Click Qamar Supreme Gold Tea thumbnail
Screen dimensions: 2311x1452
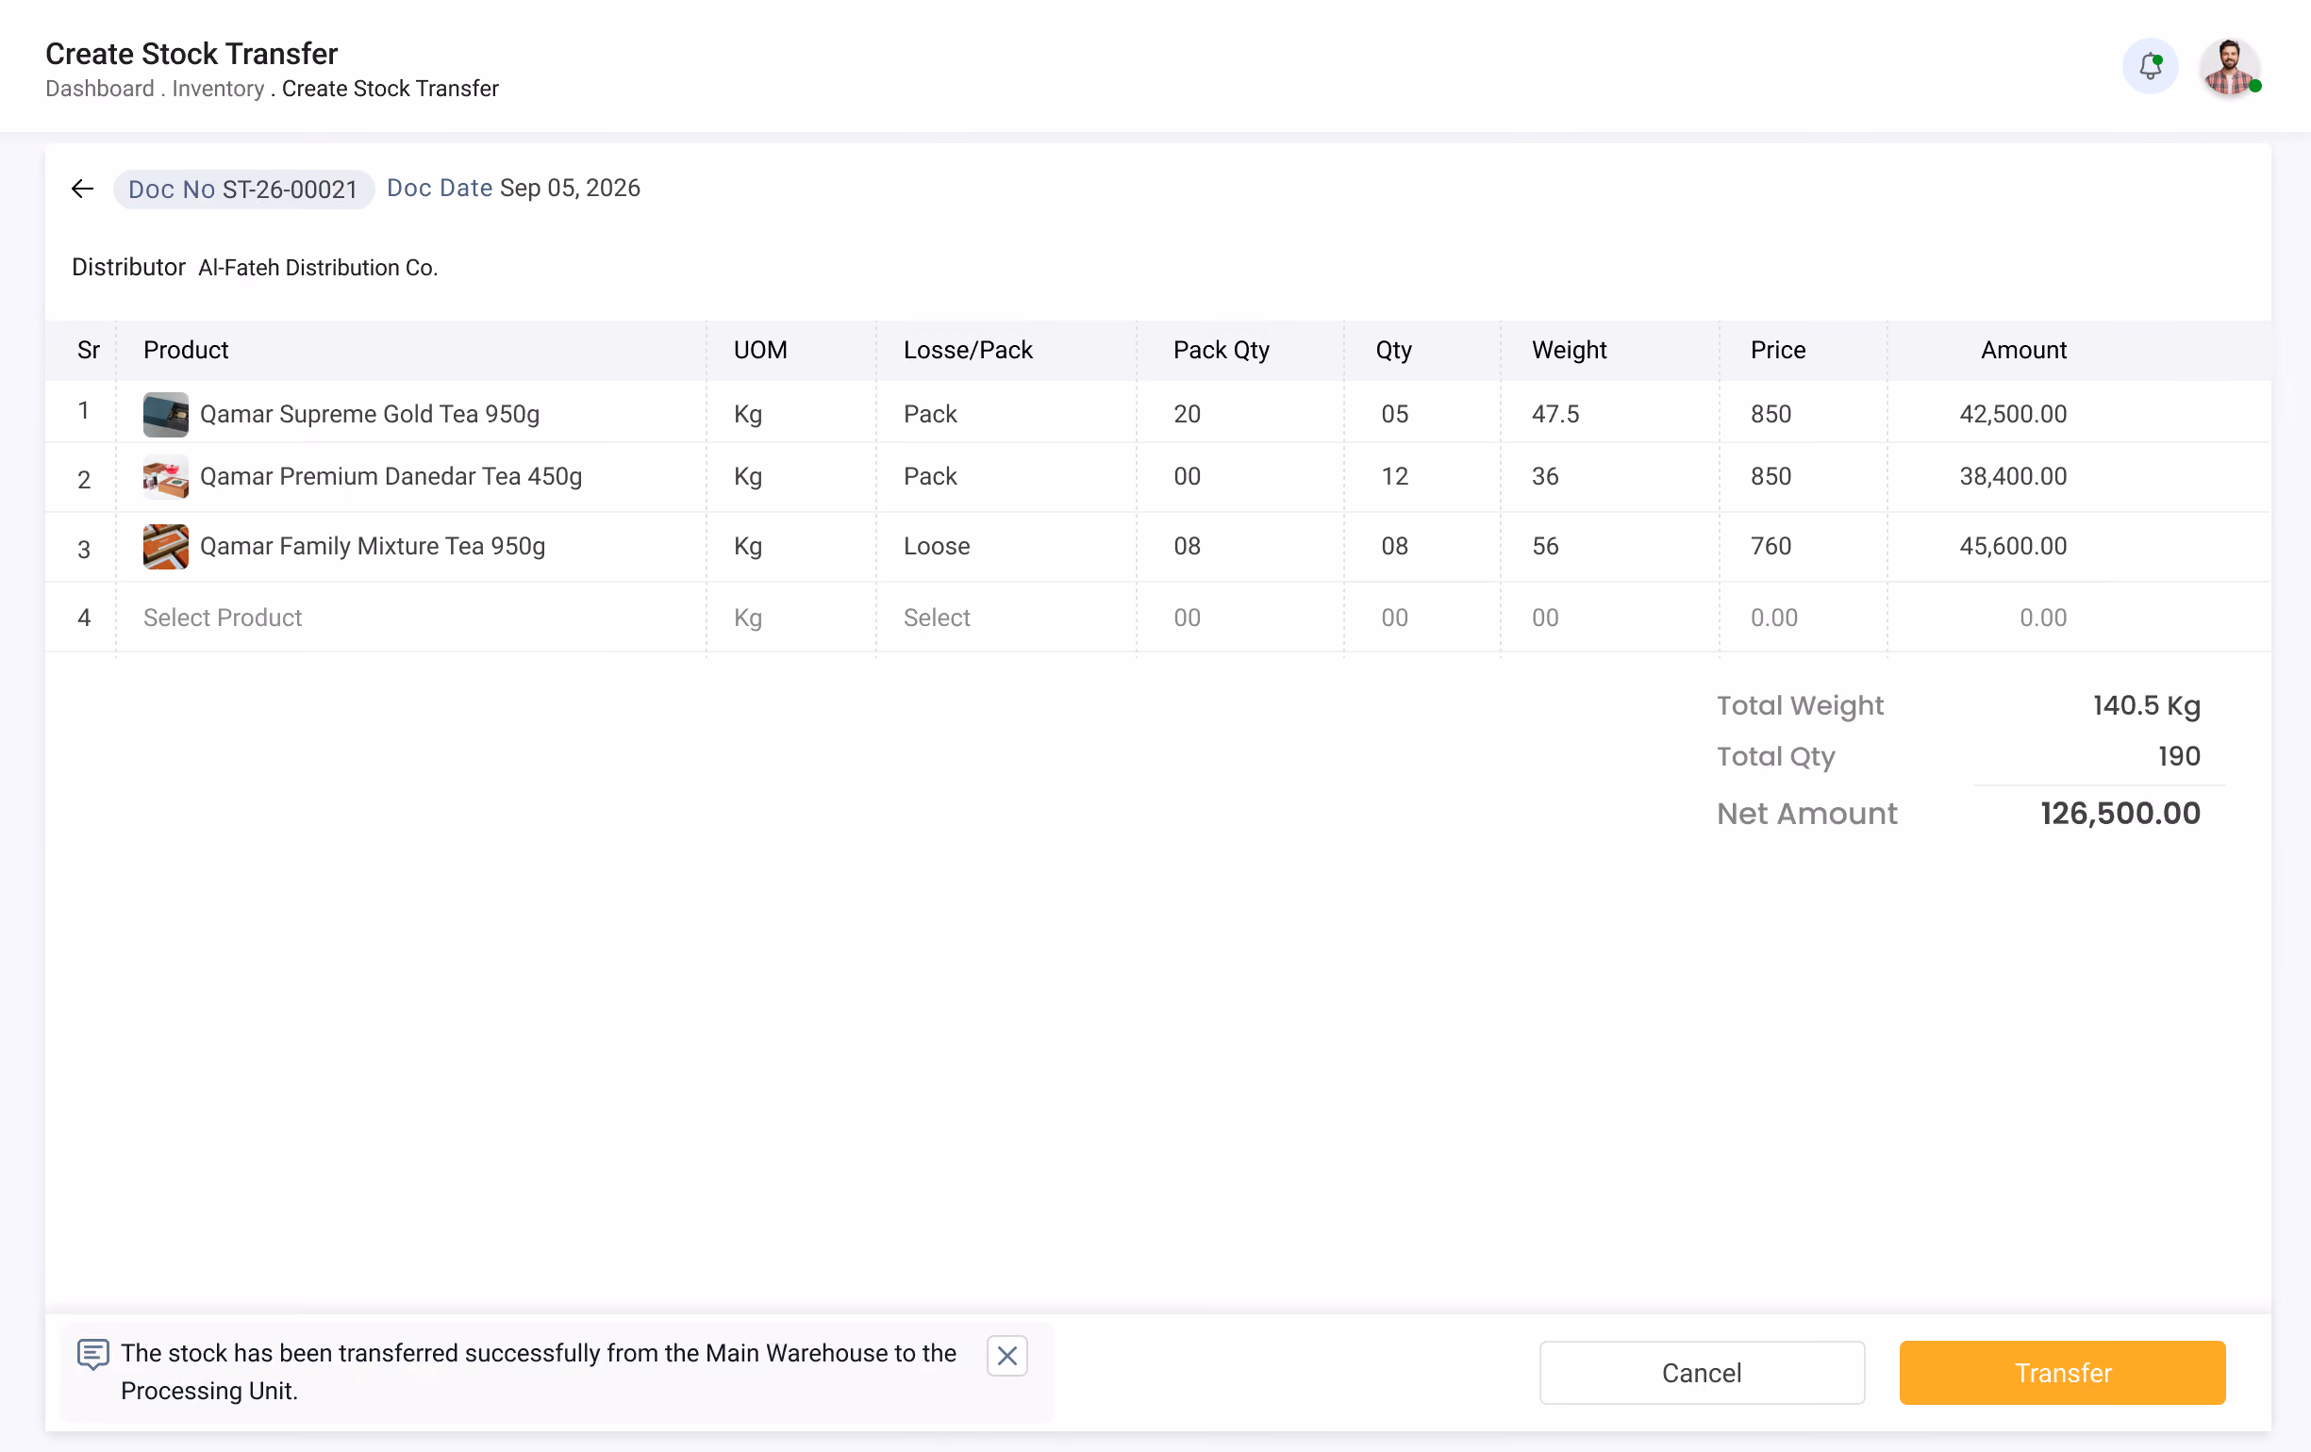[x=166, y=414]
